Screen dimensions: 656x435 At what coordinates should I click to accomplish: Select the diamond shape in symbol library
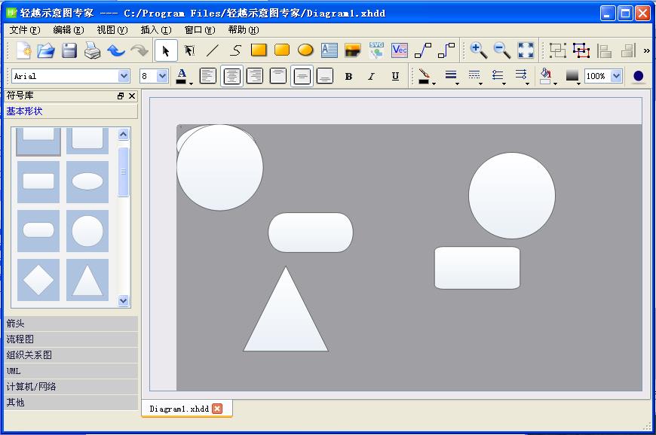tap(38, 280)
